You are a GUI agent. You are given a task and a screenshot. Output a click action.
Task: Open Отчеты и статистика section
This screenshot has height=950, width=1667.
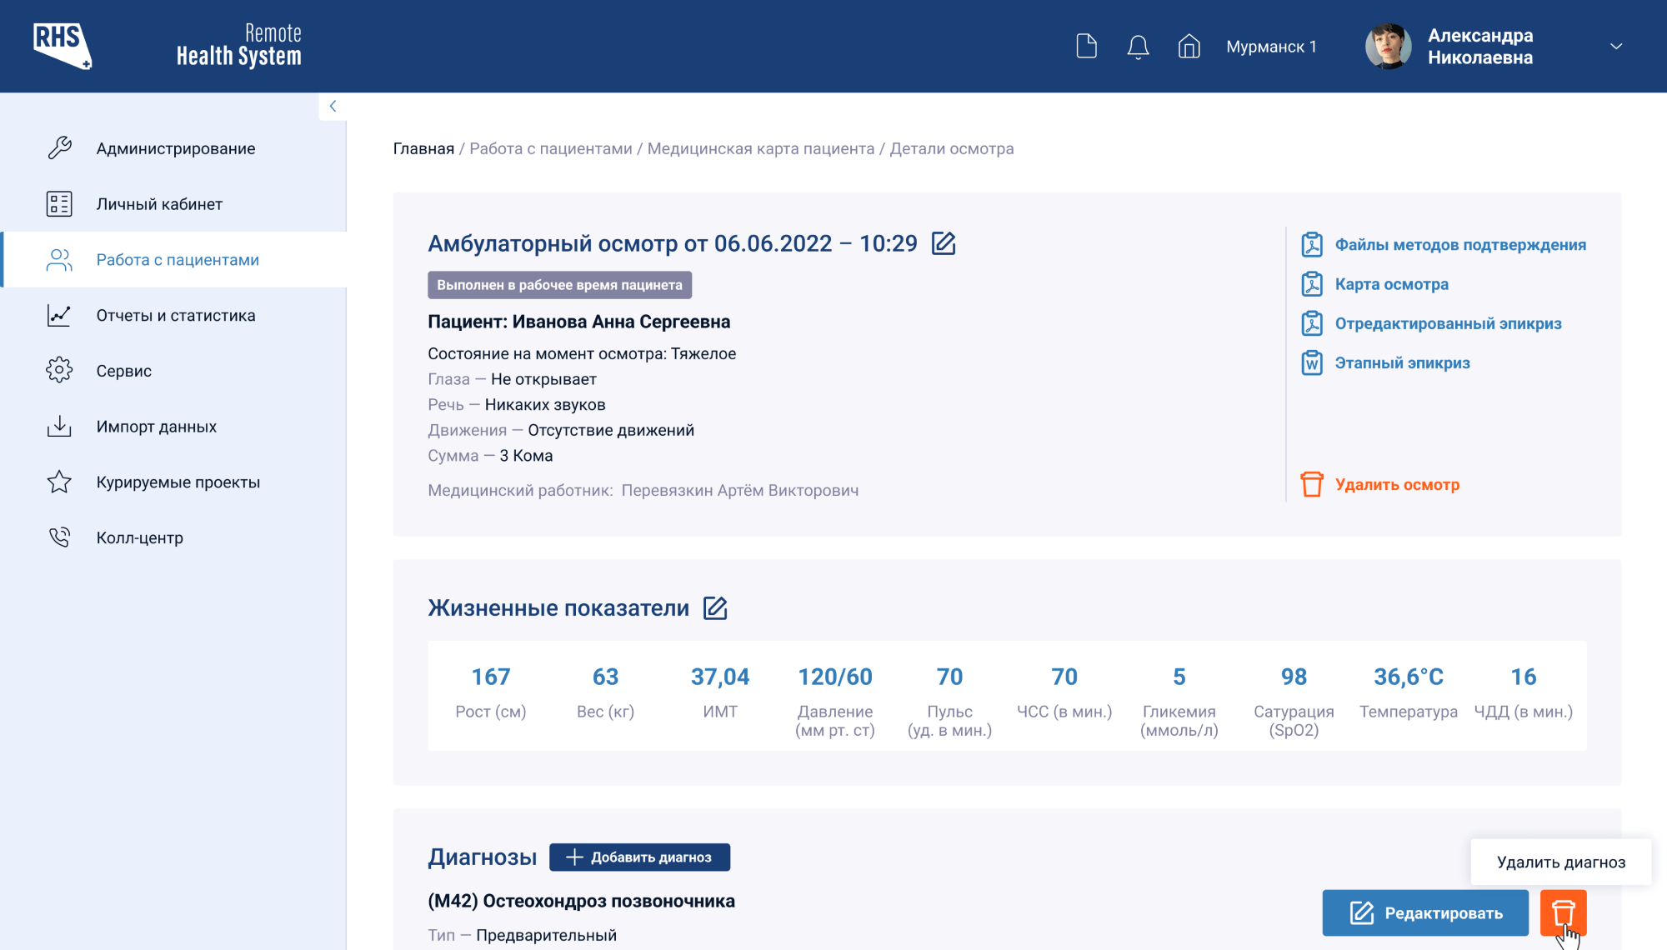click(175, 315)
